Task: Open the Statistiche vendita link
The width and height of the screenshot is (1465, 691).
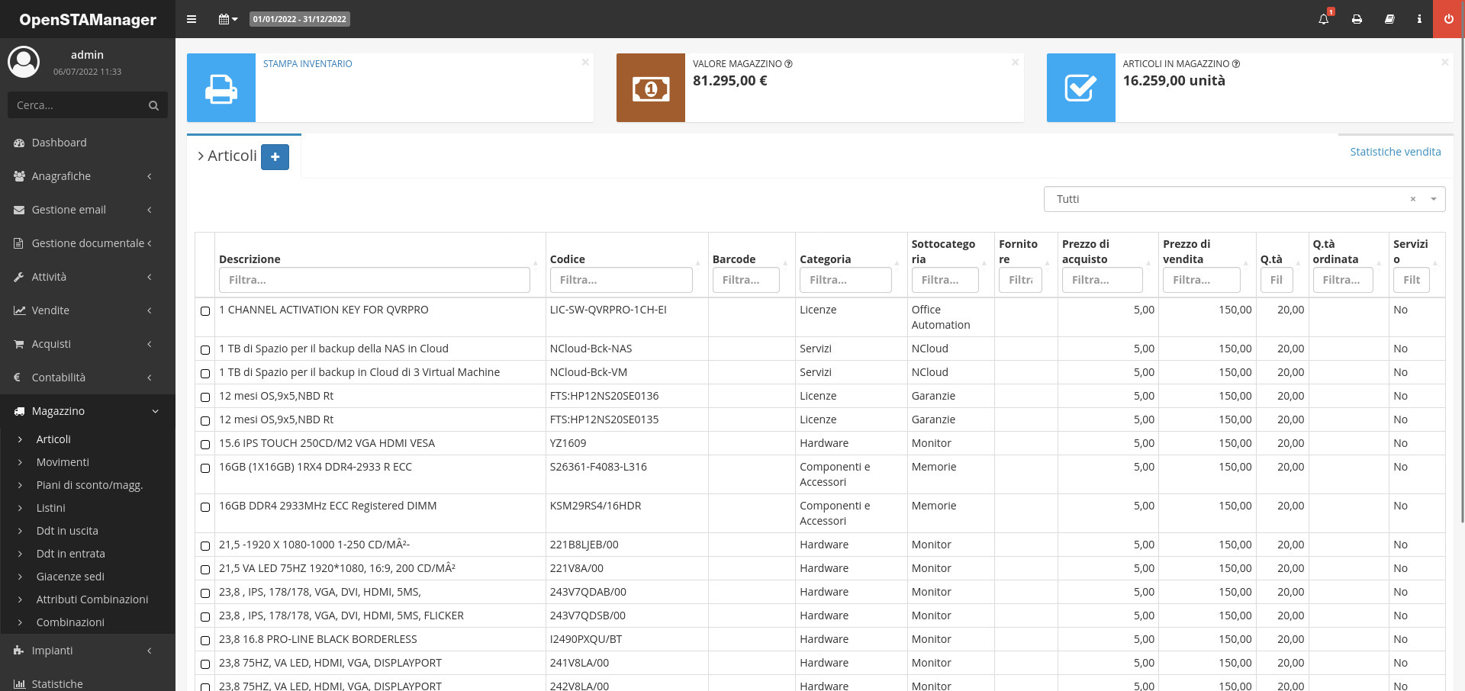Action: click(1395, 152)
